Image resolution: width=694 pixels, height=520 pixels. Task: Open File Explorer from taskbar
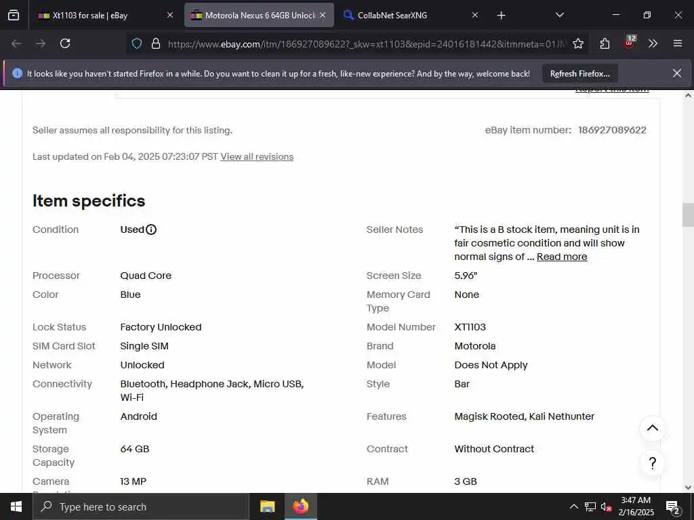click(267, 506)
